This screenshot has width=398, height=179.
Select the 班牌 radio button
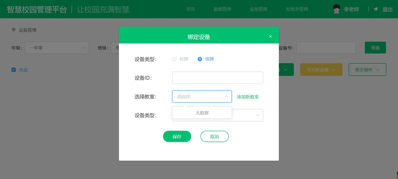(x=200, y=59)
